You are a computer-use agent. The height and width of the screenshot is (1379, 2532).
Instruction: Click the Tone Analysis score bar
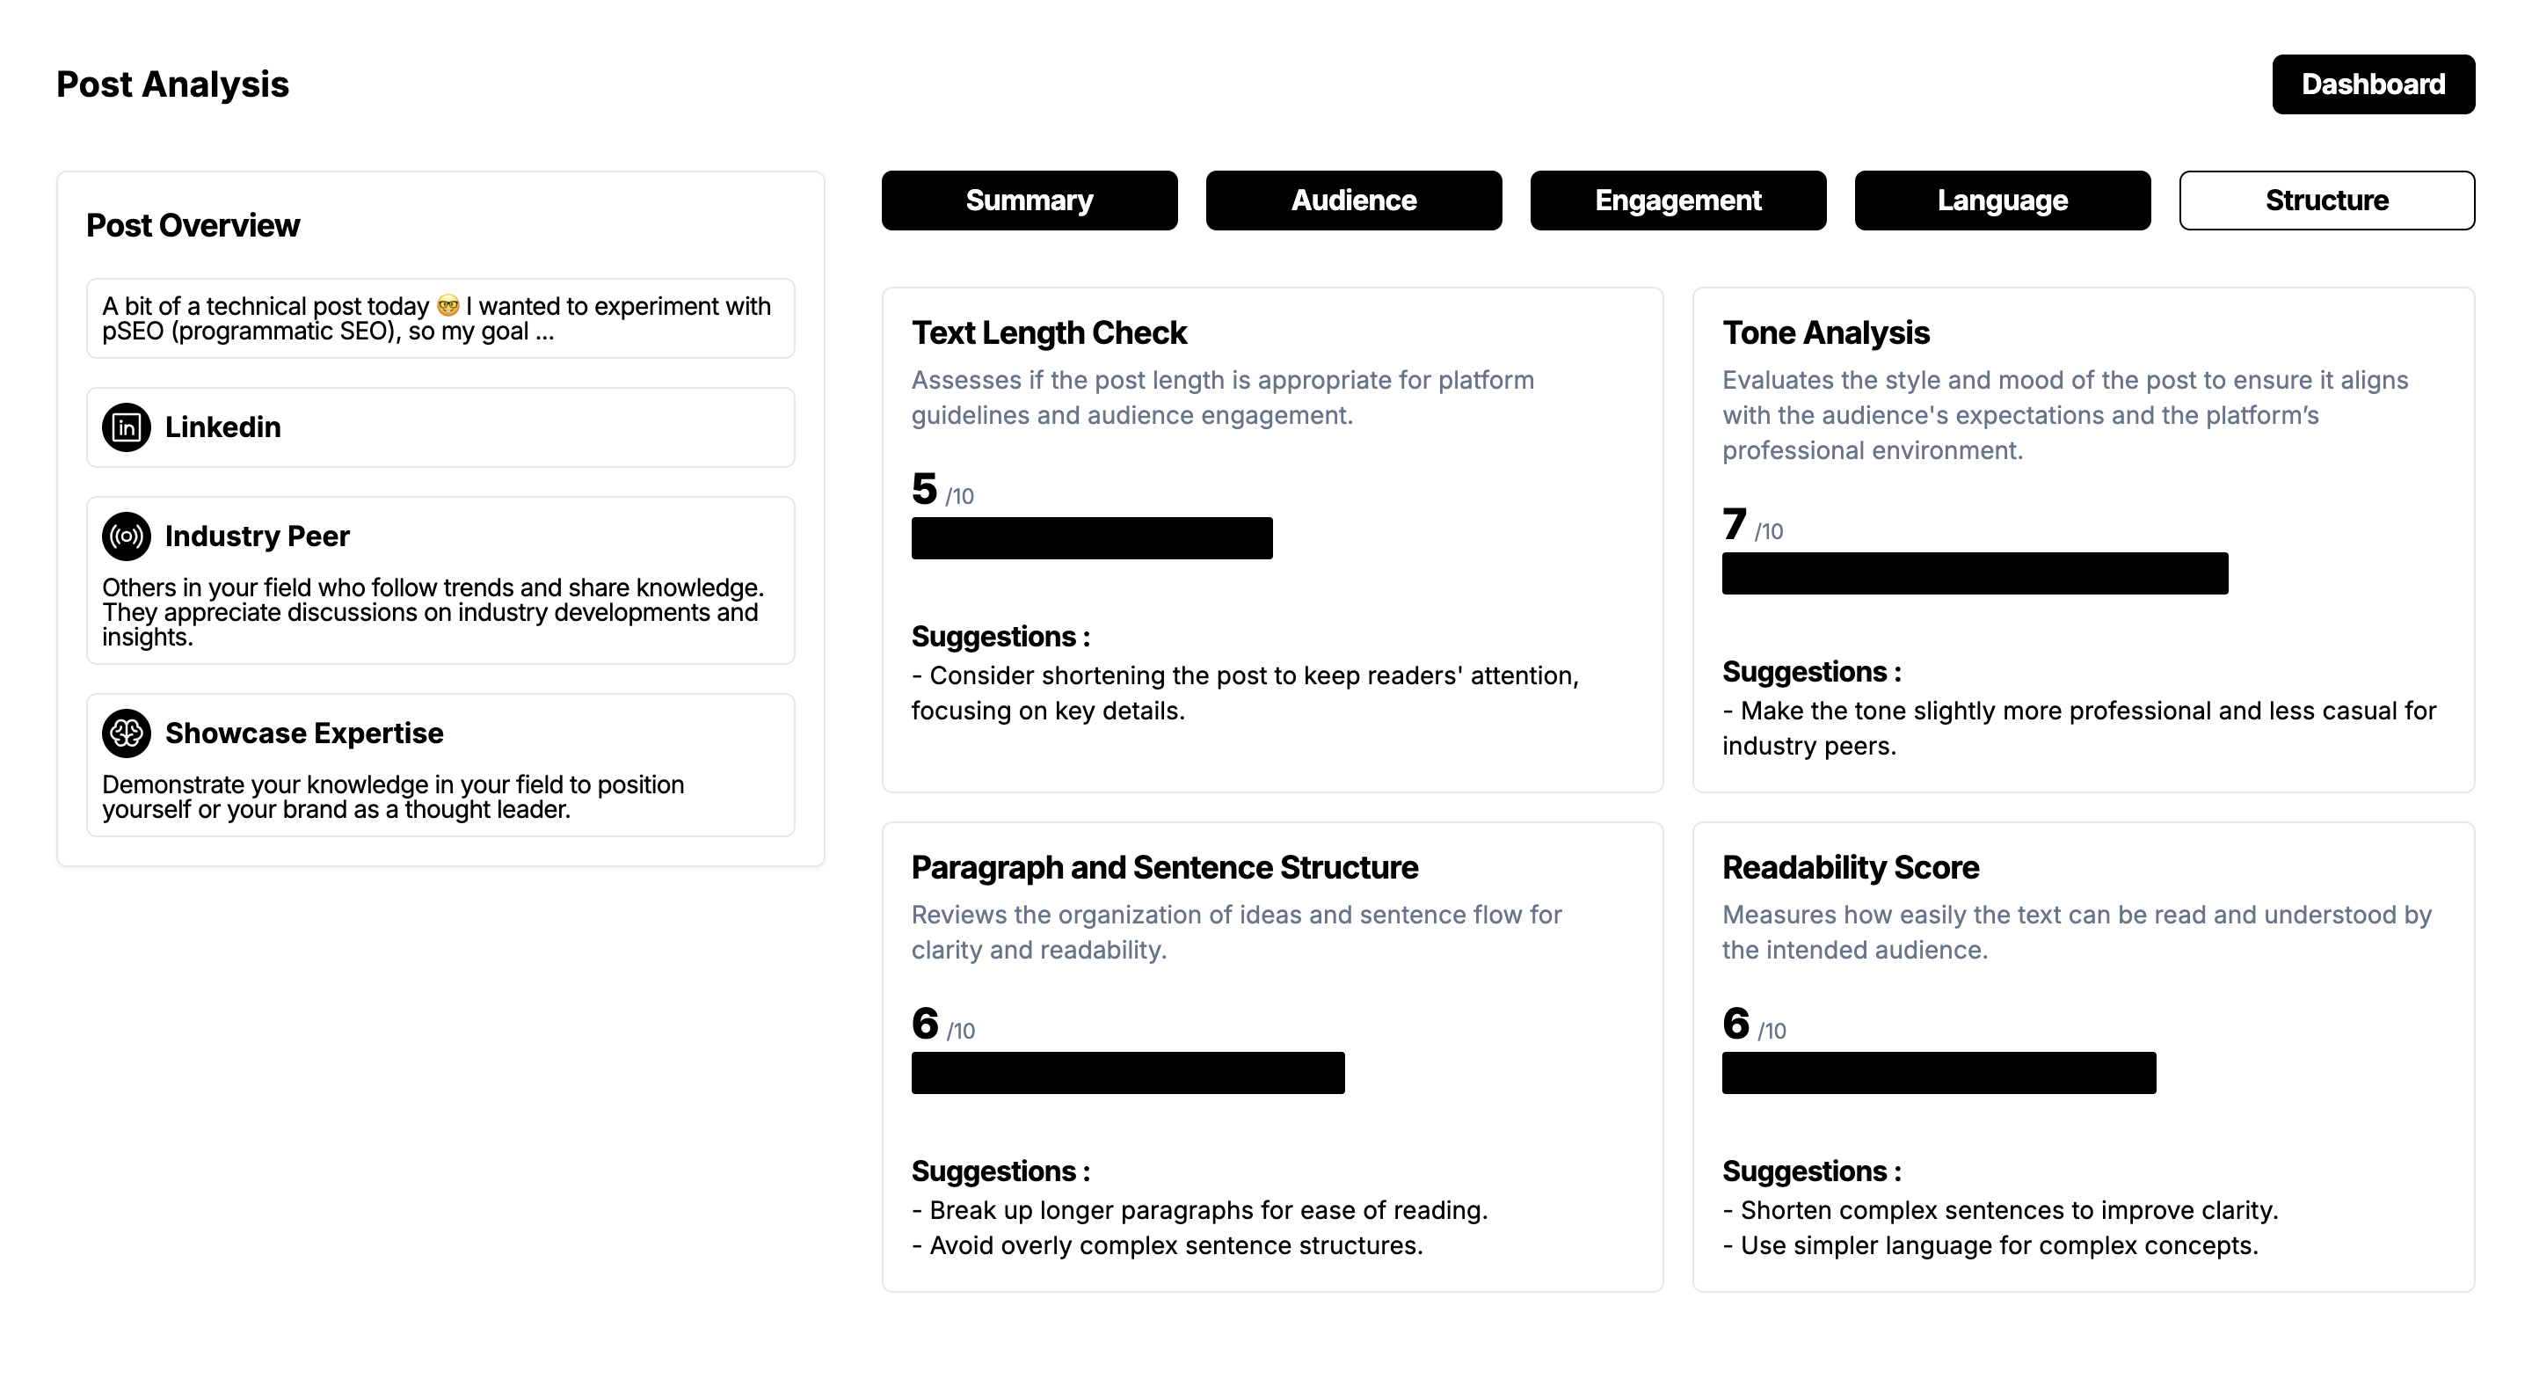tap(1975, 573)
